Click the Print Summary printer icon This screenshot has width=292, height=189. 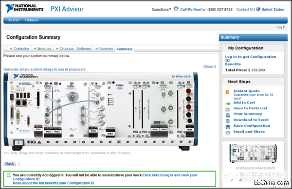coord(228,115)
